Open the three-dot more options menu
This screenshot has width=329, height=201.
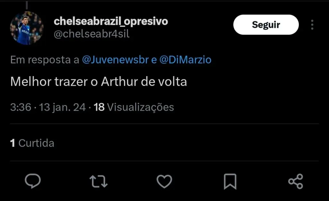coord(312,25)
